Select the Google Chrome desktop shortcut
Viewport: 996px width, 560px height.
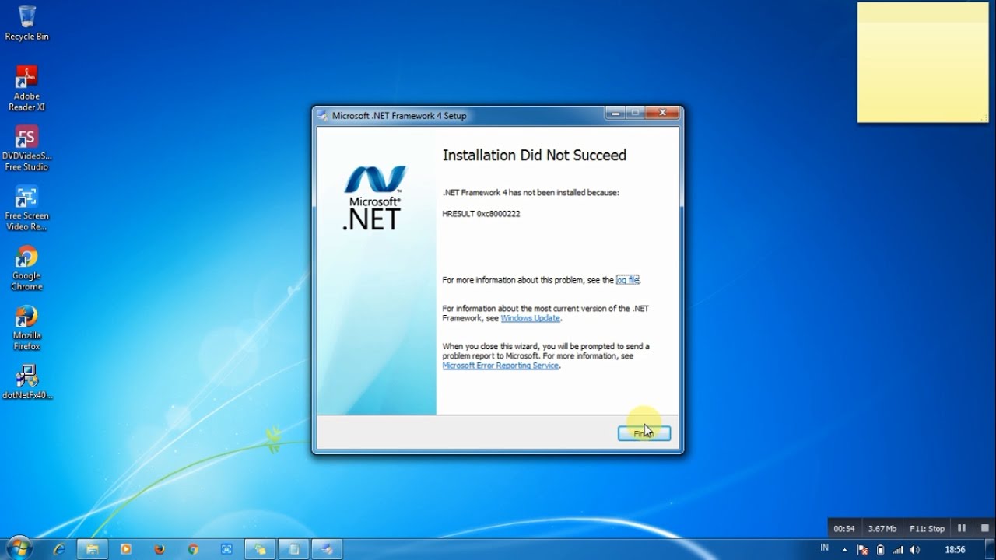pyautogui.click(x=26, y=268)
